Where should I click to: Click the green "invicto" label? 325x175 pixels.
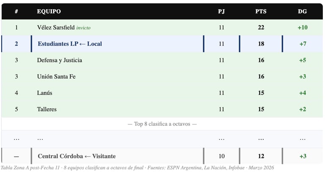(83, 28)
